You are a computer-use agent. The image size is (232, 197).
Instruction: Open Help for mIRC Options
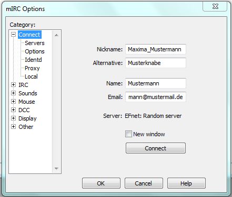click(186, 183)
